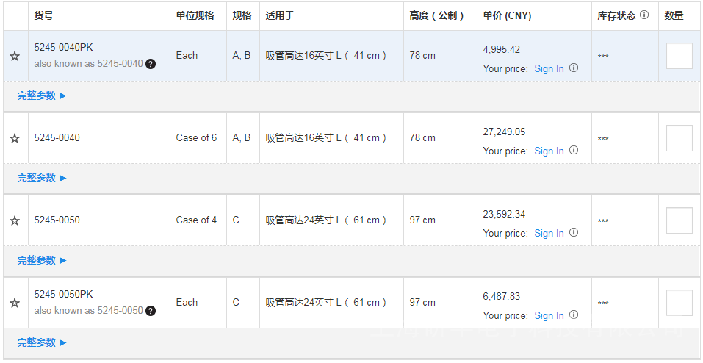Click star icon for item 5245-0050
The width and height of the screenshot is (703, 363).
click(x=15, y=220)
